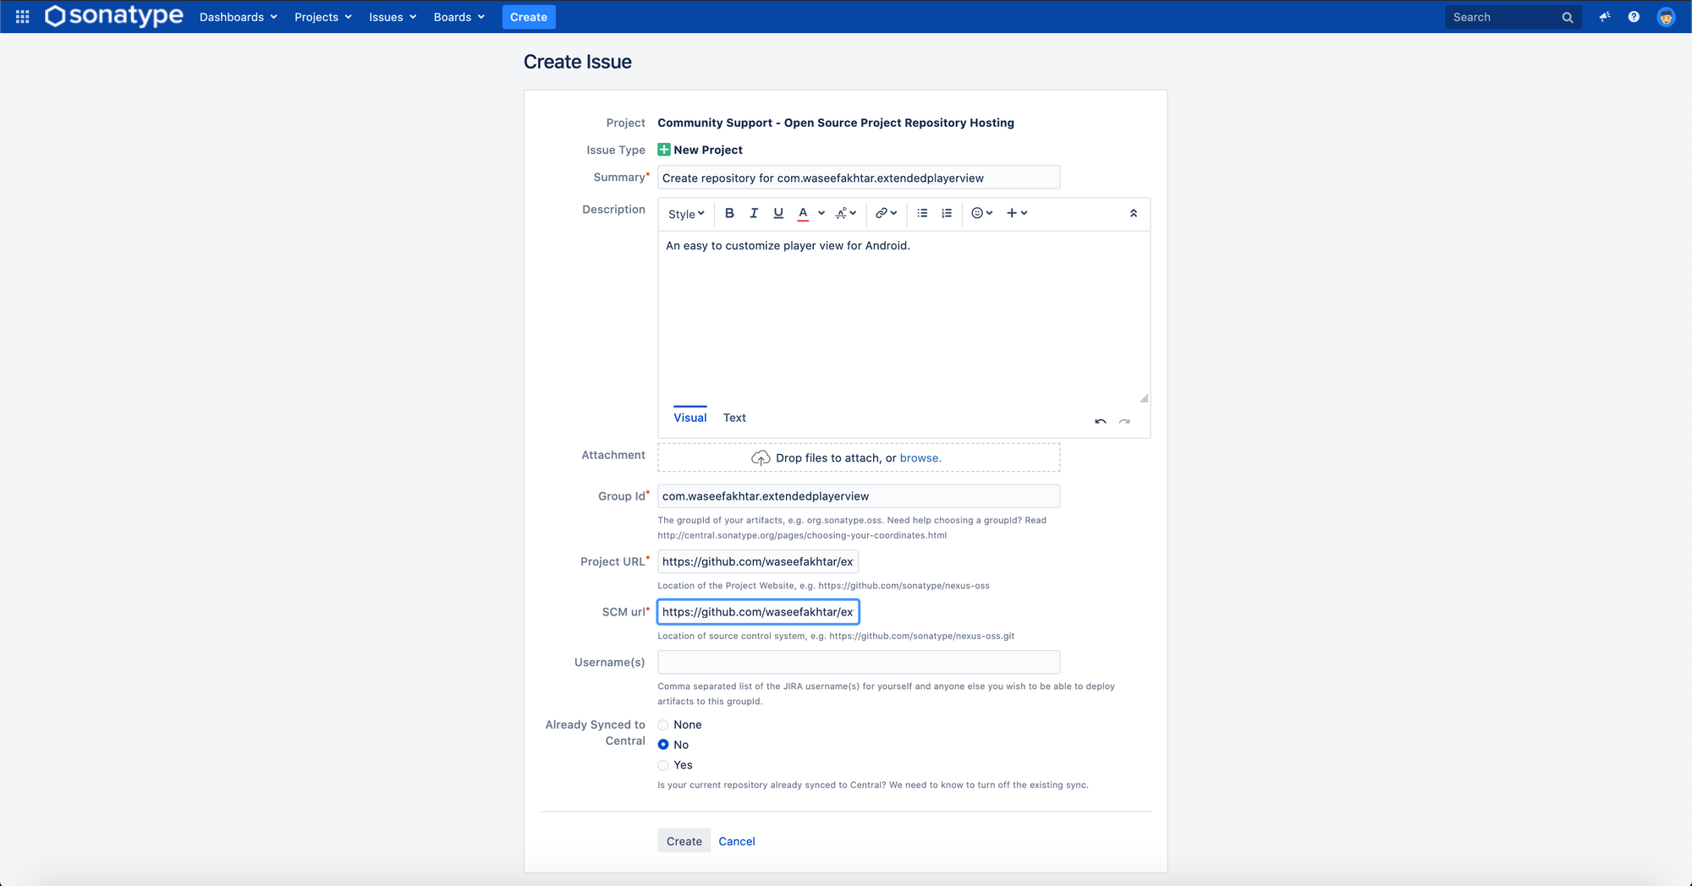Open the emoji picker dropdown
The image size is (1692, 886).
[981, 213]
